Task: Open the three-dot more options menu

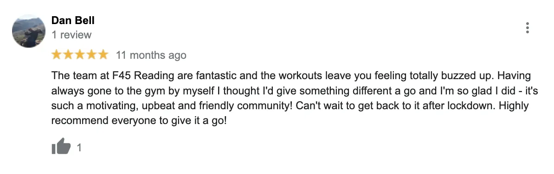Action: [x=527, y=28]
